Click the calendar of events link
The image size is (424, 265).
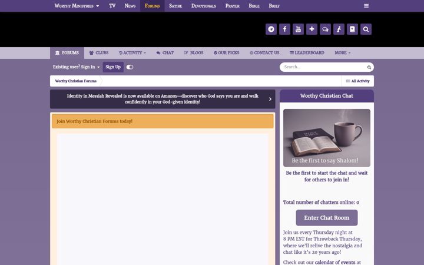[335, 262]
